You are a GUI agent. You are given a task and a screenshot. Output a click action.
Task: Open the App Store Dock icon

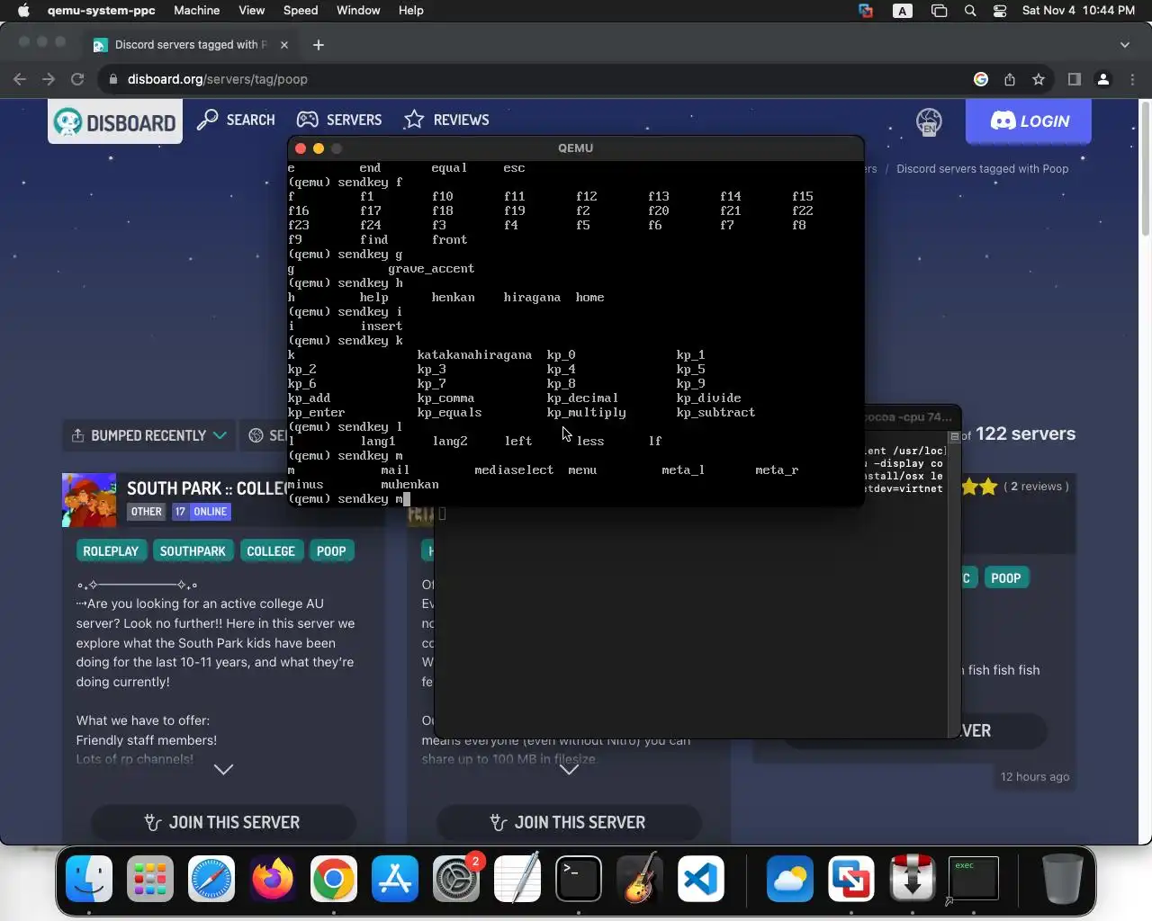pyautogui.click(x=395, y=879)
